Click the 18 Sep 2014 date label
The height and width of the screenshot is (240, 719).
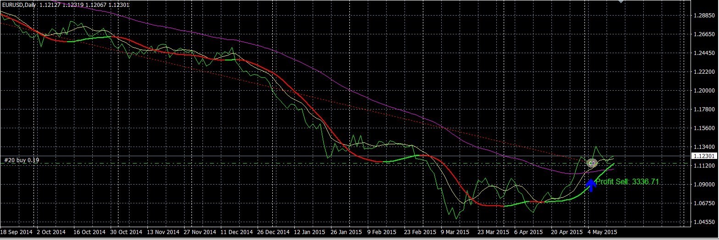click(x=17, y=232)
